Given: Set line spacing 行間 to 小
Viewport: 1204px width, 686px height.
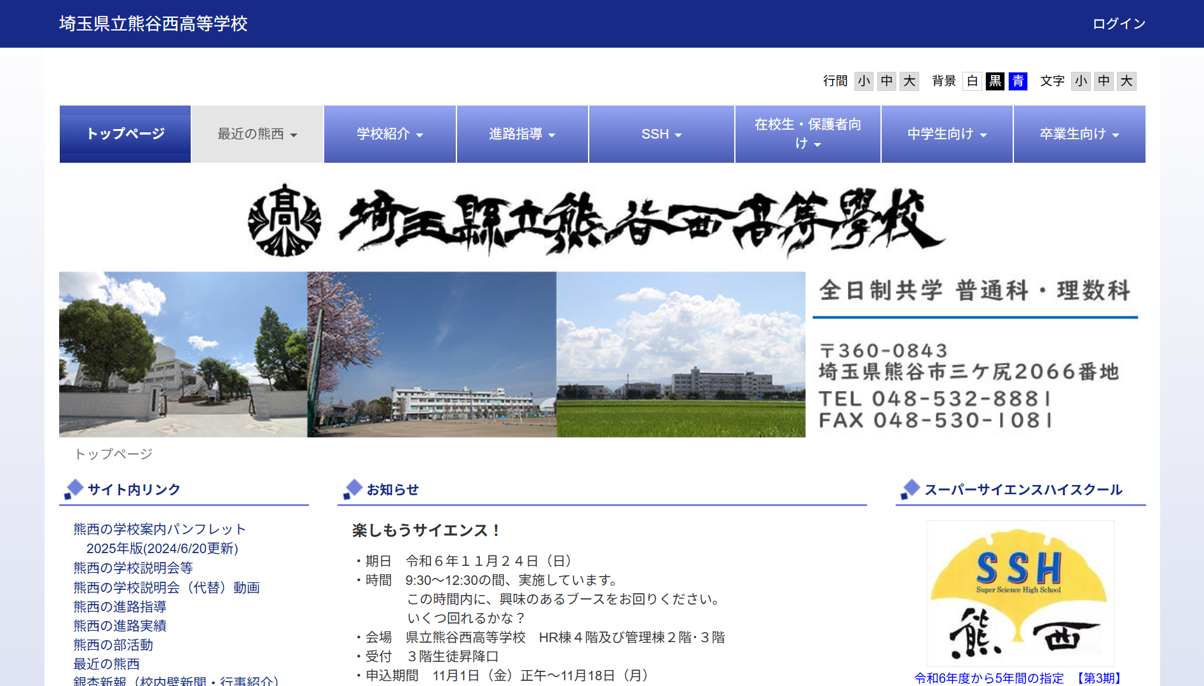Looking at the screenshot, I should [863, 81].
